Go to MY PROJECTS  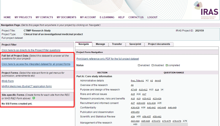[x=23, y=17]
